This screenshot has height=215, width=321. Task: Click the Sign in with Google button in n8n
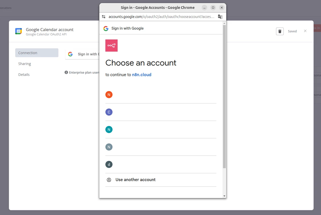(82, 54)
